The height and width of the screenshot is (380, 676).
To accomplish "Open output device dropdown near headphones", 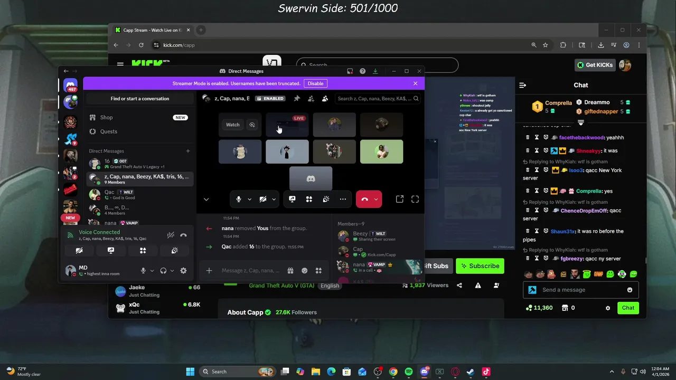I will (x=172, y=271).
